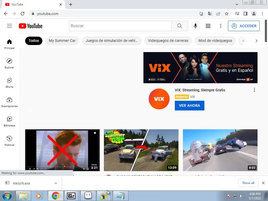Click the translate page icon
268x201 pixels.
[210, 14]
